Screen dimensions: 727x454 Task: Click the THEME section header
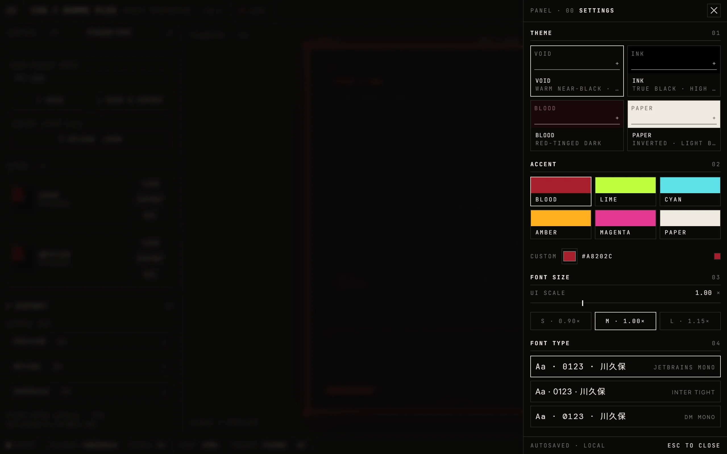click(x=541, y=33)
